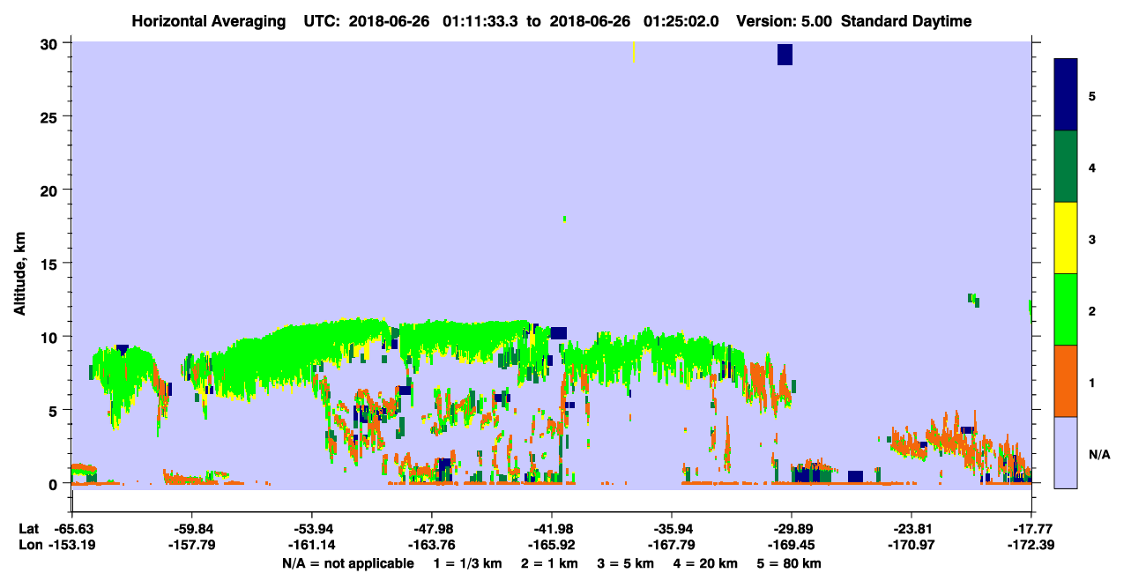Click latitude value -35.94
The height and width of the screenshot is (588, 1146).
click(672, 529)
